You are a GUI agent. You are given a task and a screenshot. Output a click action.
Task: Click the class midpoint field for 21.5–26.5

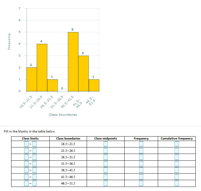(x=105, y=151)
